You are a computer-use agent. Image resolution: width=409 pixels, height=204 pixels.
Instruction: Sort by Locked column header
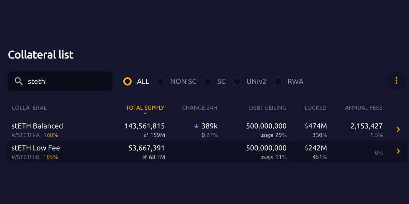click(316, 108)
